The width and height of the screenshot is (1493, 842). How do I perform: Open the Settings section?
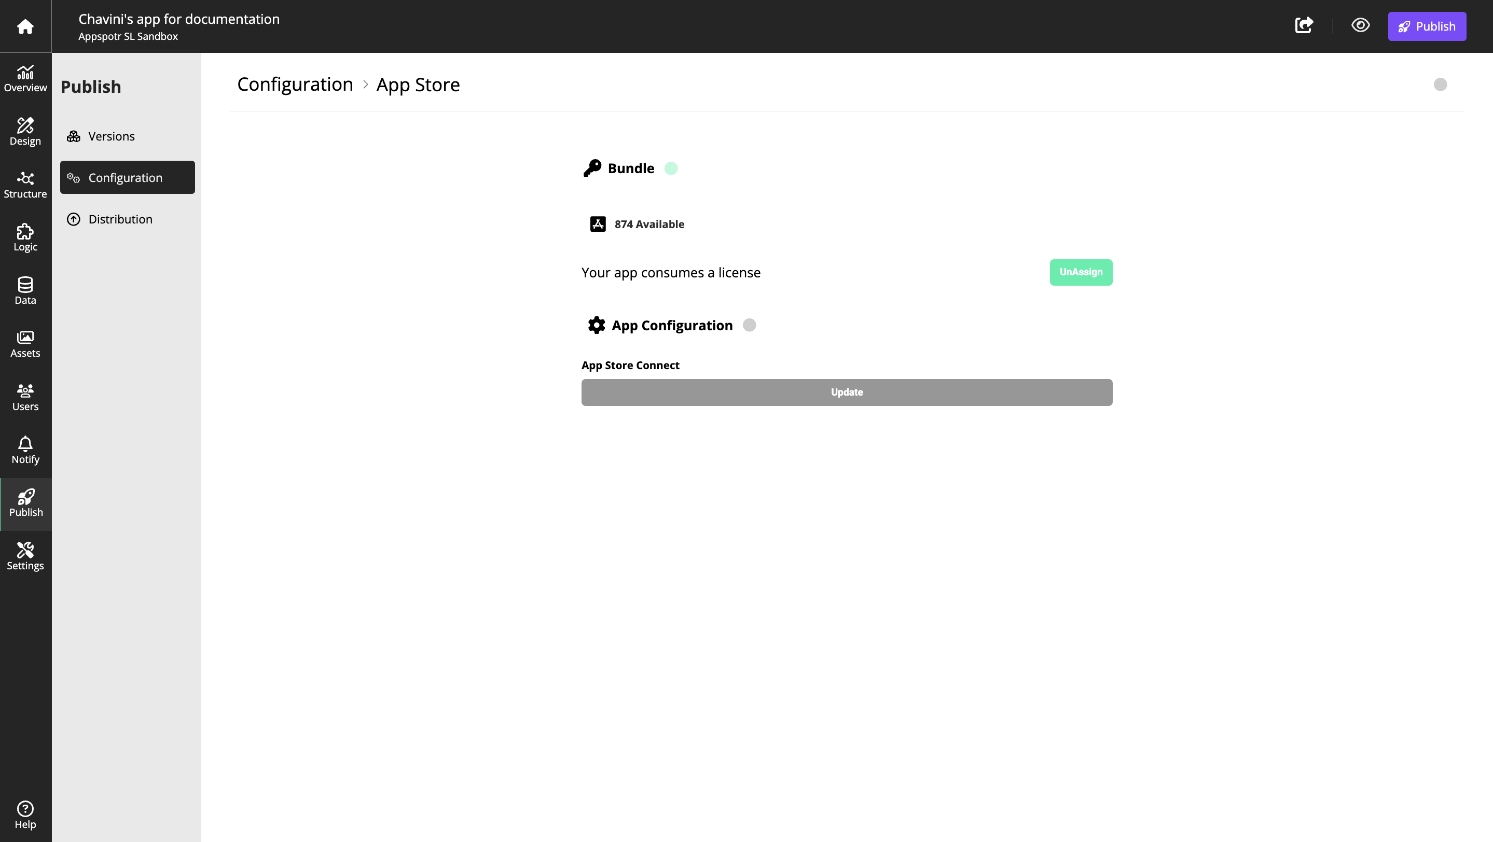point(25,556)
